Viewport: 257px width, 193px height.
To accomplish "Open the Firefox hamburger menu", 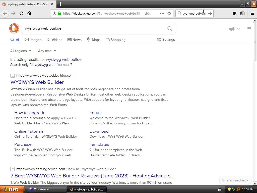I will coord(252,13).
